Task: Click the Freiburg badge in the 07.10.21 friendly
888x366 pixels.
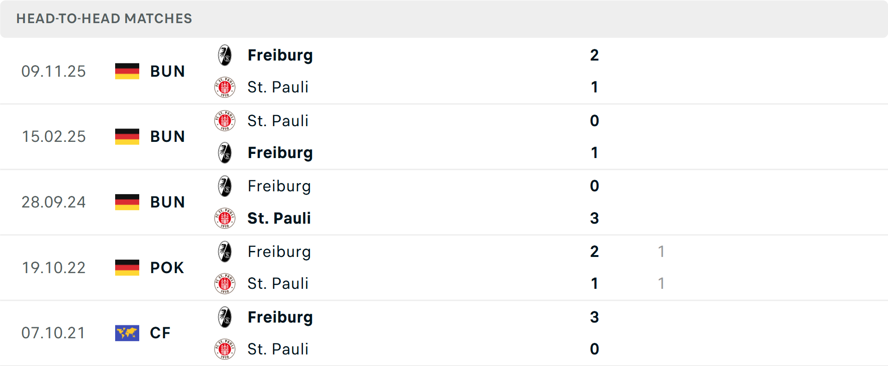Action: point(225,317)
